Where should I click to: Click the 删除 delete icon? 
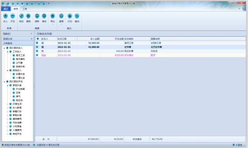coord(28,16)
